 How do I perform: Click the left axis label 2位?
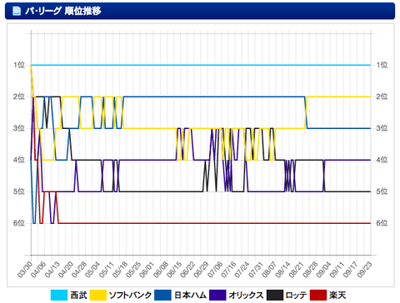19,97
